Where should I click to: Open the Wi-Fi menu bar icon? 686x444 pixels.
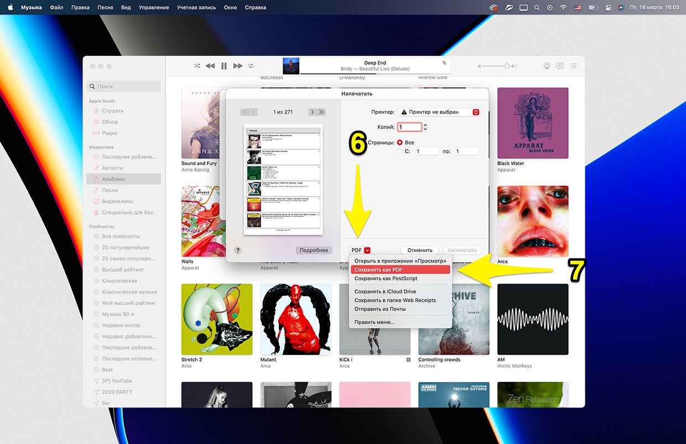click(563, 7)
